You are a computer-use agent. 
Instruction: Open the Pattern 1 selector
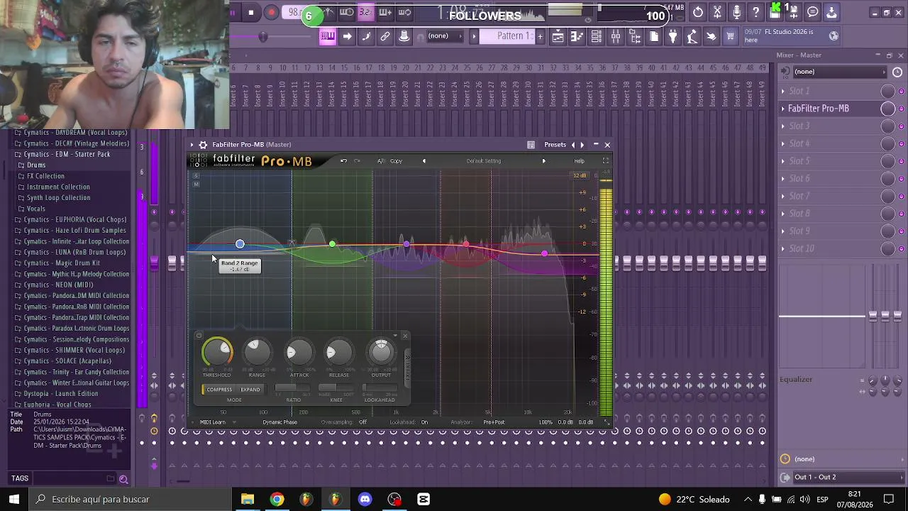point(508,36)
